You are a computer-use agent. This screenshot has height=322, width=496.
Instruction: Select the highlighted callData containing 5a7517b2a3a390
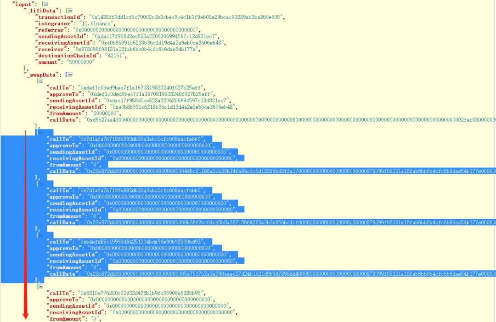[x=290, y=274]
